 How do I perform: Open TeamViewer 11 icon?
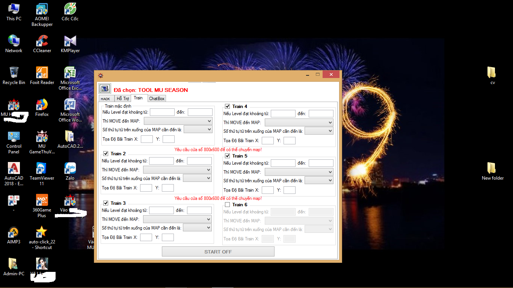point(42,174)
